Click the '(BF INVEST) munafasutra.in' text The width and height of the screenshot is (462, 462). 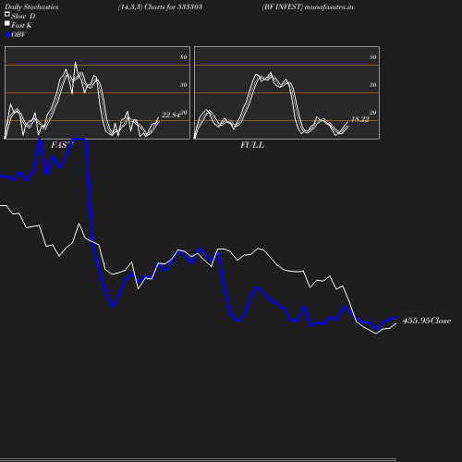[308, 7]
